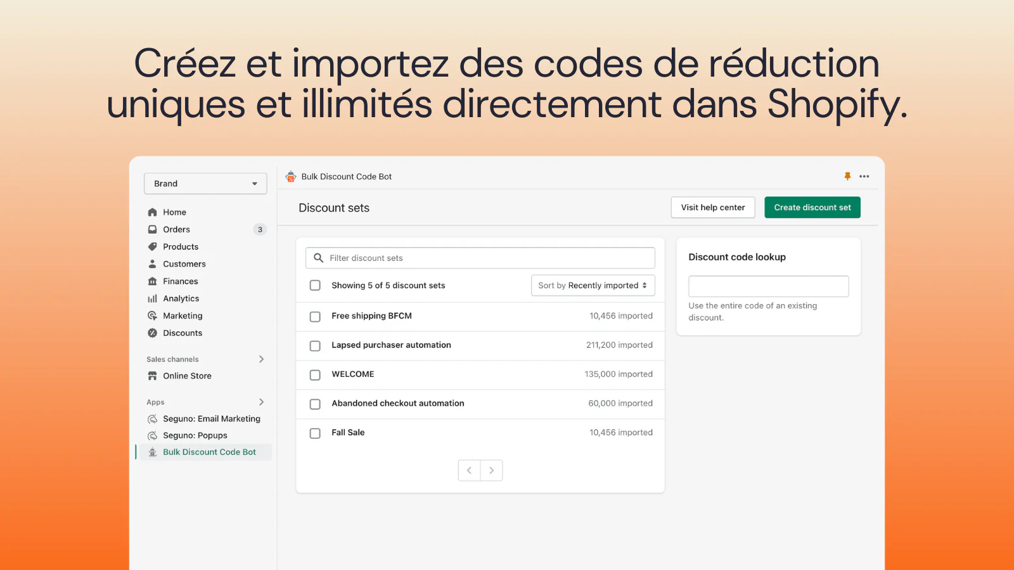Screen dimensions: 1014x570
Task: Click the Orders inbox icon
Action: (x=152, y=229)
